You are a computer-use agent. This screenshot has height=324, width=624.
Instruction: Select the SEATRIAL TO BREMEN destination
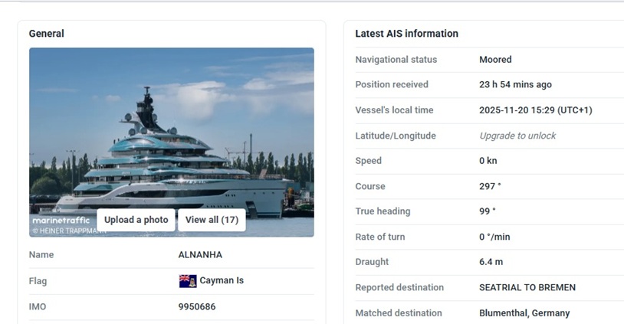point(527,287)
